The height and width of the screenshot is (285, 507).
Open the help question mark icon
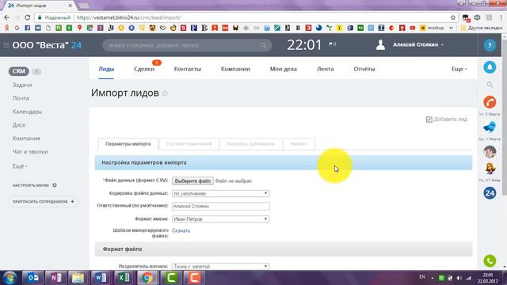[490, 45]
